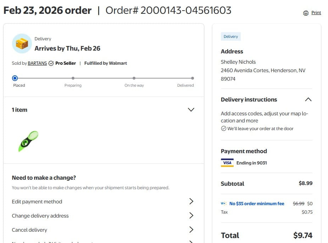Select Change delivery address option

40,216
